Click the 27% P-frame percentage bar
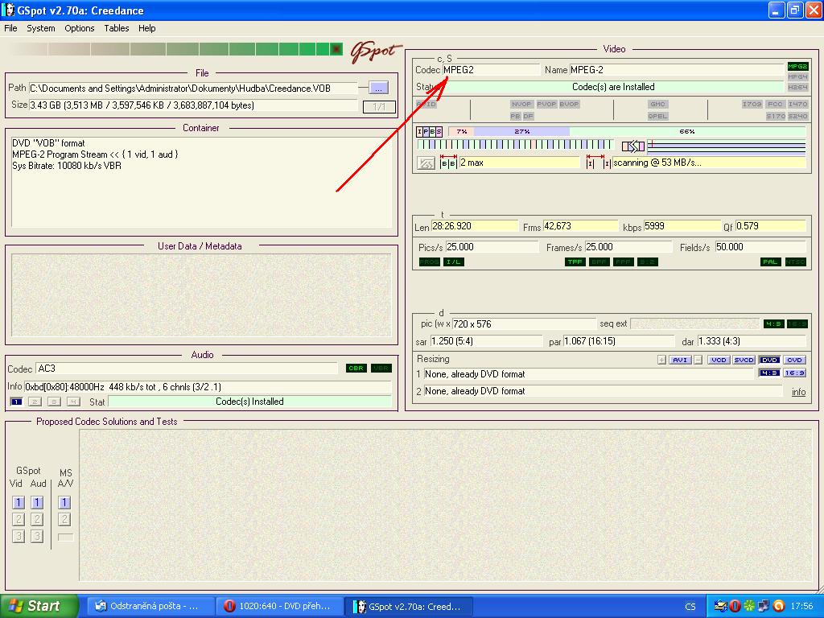The width and height of the screenshot is (824, 618). tap(521, 131)
